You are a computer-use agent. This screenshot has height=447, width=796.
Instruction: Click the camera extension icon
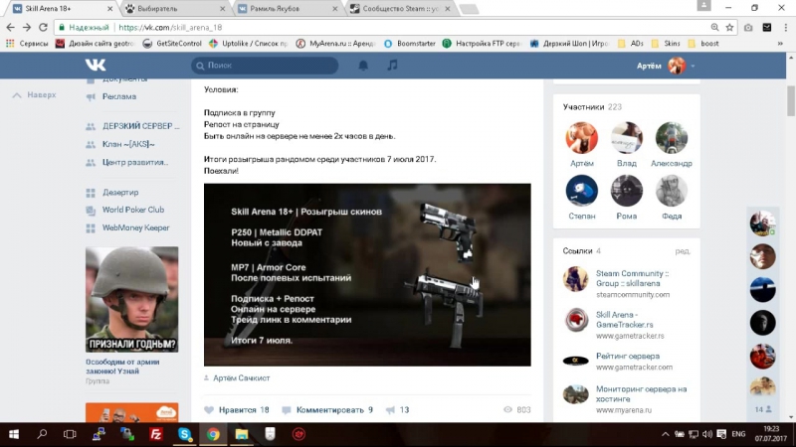[748, 28]
